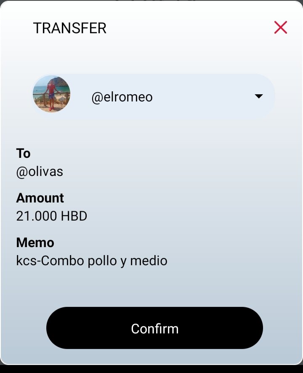Tap the beach photo avatar of sender
303x373 pixels.
[x=51, y=94]
